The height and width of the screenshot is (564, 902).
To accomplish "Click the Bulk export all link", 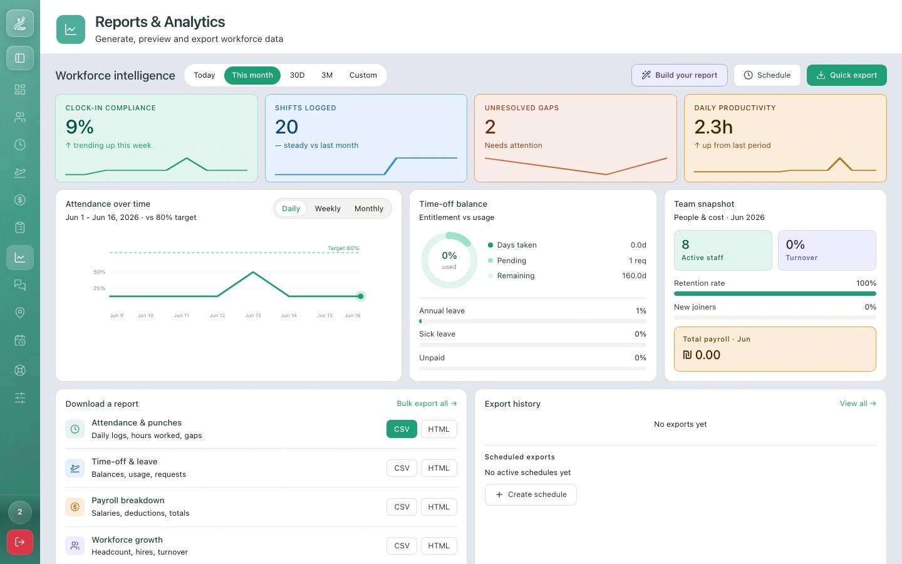I will tap(427, 404).
